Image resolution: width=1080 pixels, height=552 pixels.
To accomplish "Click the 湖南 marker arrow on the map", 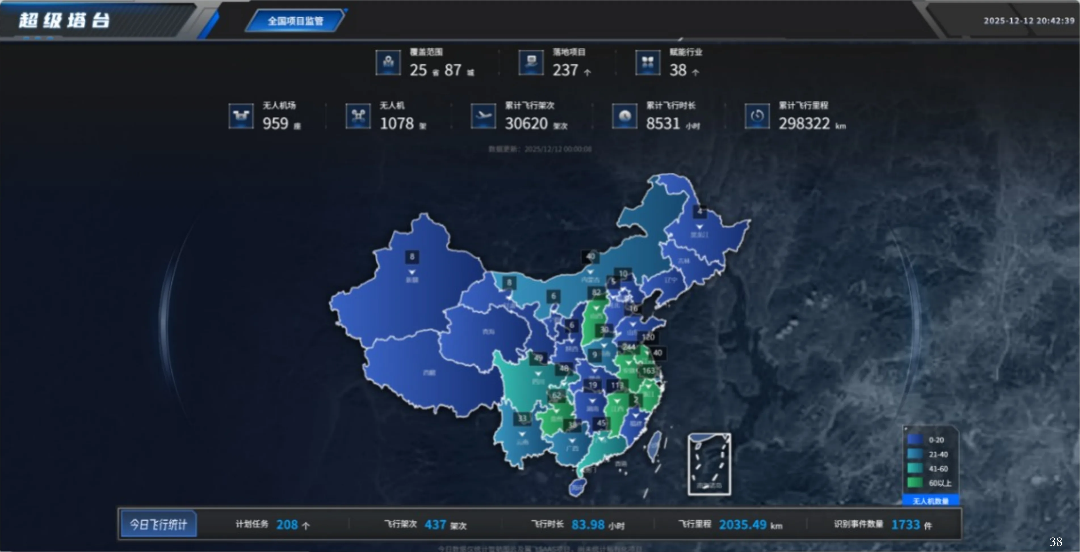I will pos(592,401).
